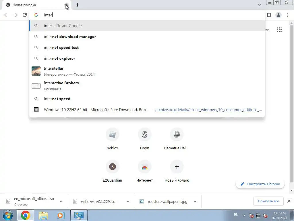Screen dimensions: 294x221
Task: Open the Gematria Cal... shortcut
Action: coord(177,139)
